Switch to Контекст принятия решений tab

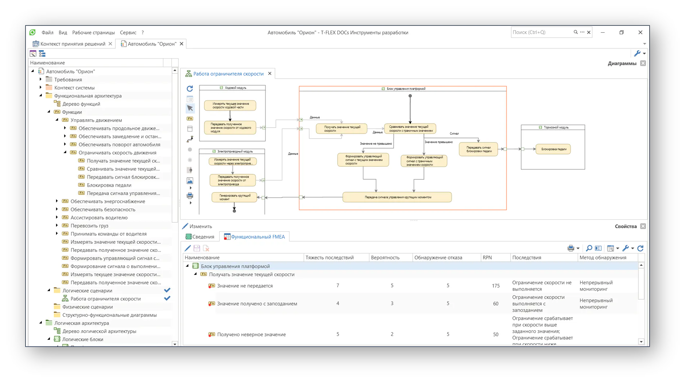73,44
